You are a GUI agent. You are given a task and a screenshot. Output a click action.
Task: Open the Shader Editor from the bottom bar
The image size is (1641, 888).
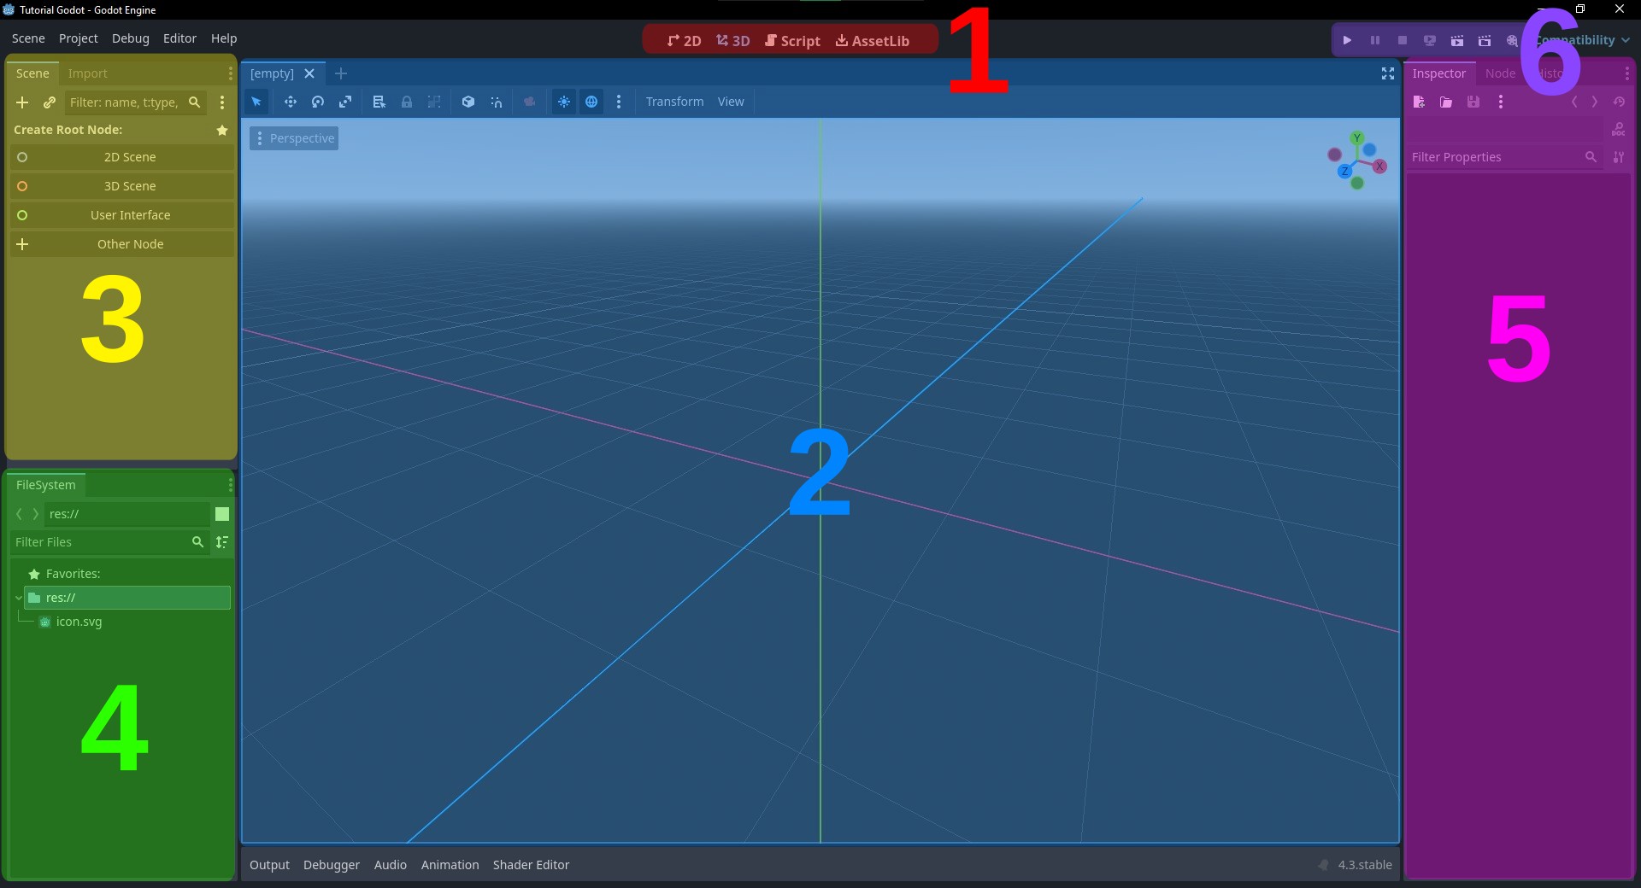pyautogui.click(x=531, y=865)
